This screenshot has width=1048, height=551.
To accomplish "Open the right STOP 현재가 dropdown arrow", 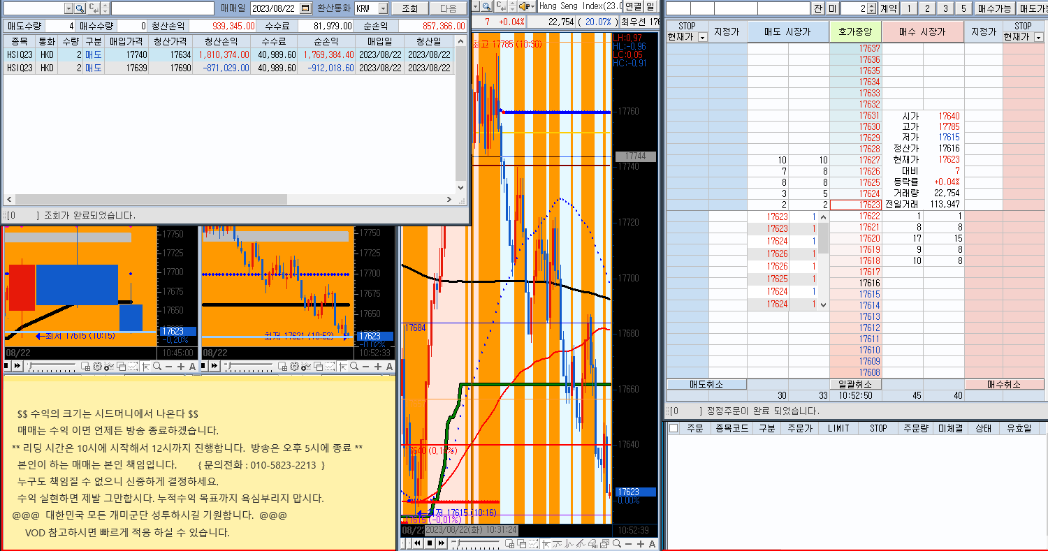I will click(x=1038, y=37).
